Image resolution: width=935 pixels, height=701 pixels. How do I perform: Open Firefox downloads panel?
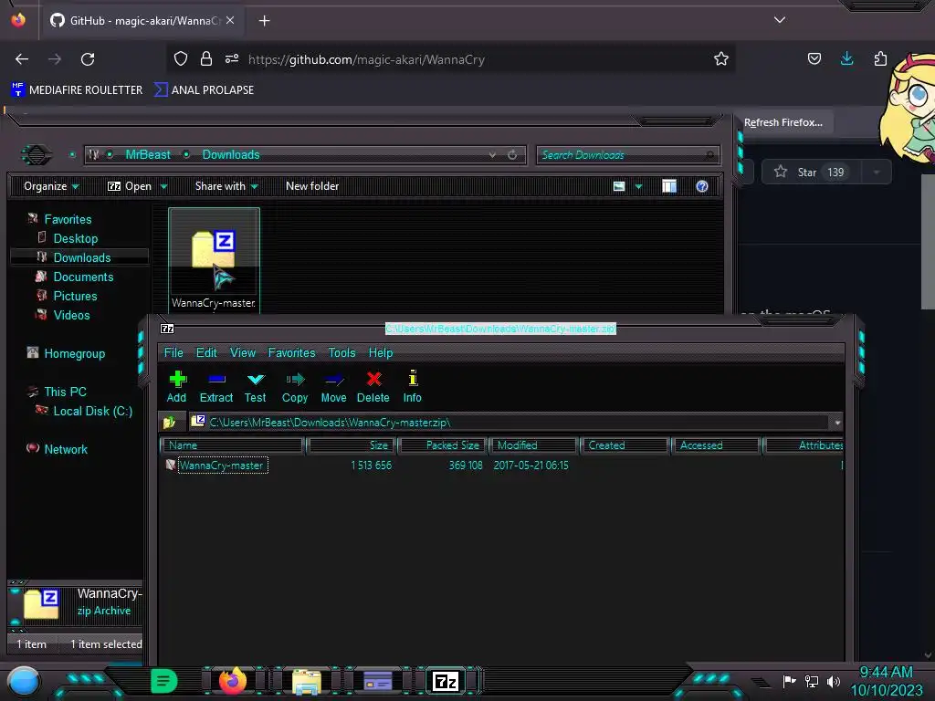(846, 58)
